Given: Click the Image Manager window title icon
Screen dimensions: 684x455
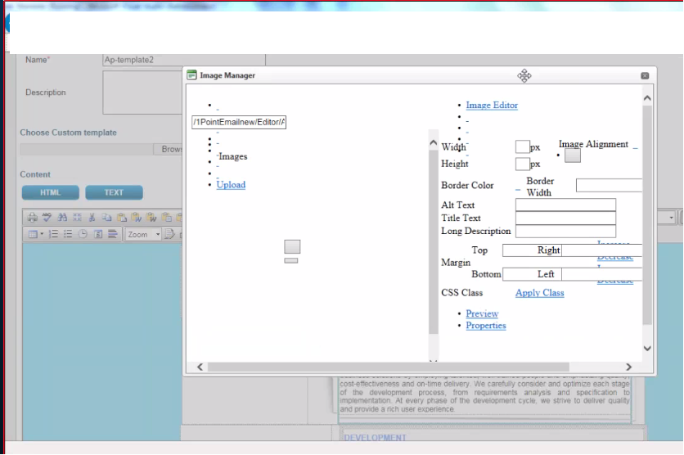Looking at the screenshot, I should pyautogui.click(x=191, y=75).
